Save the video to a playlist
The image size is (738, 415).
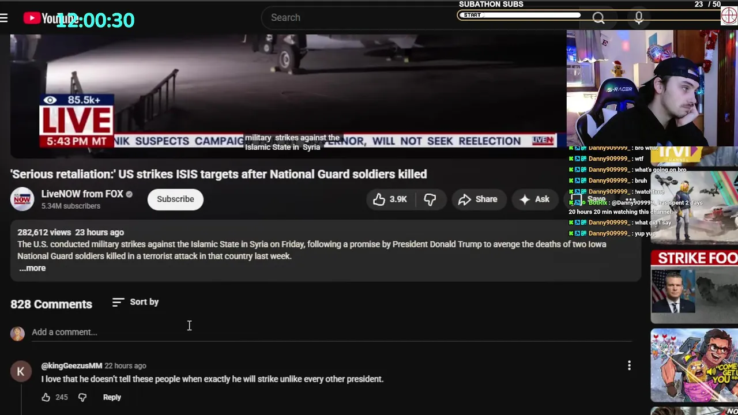coord(589,199)
